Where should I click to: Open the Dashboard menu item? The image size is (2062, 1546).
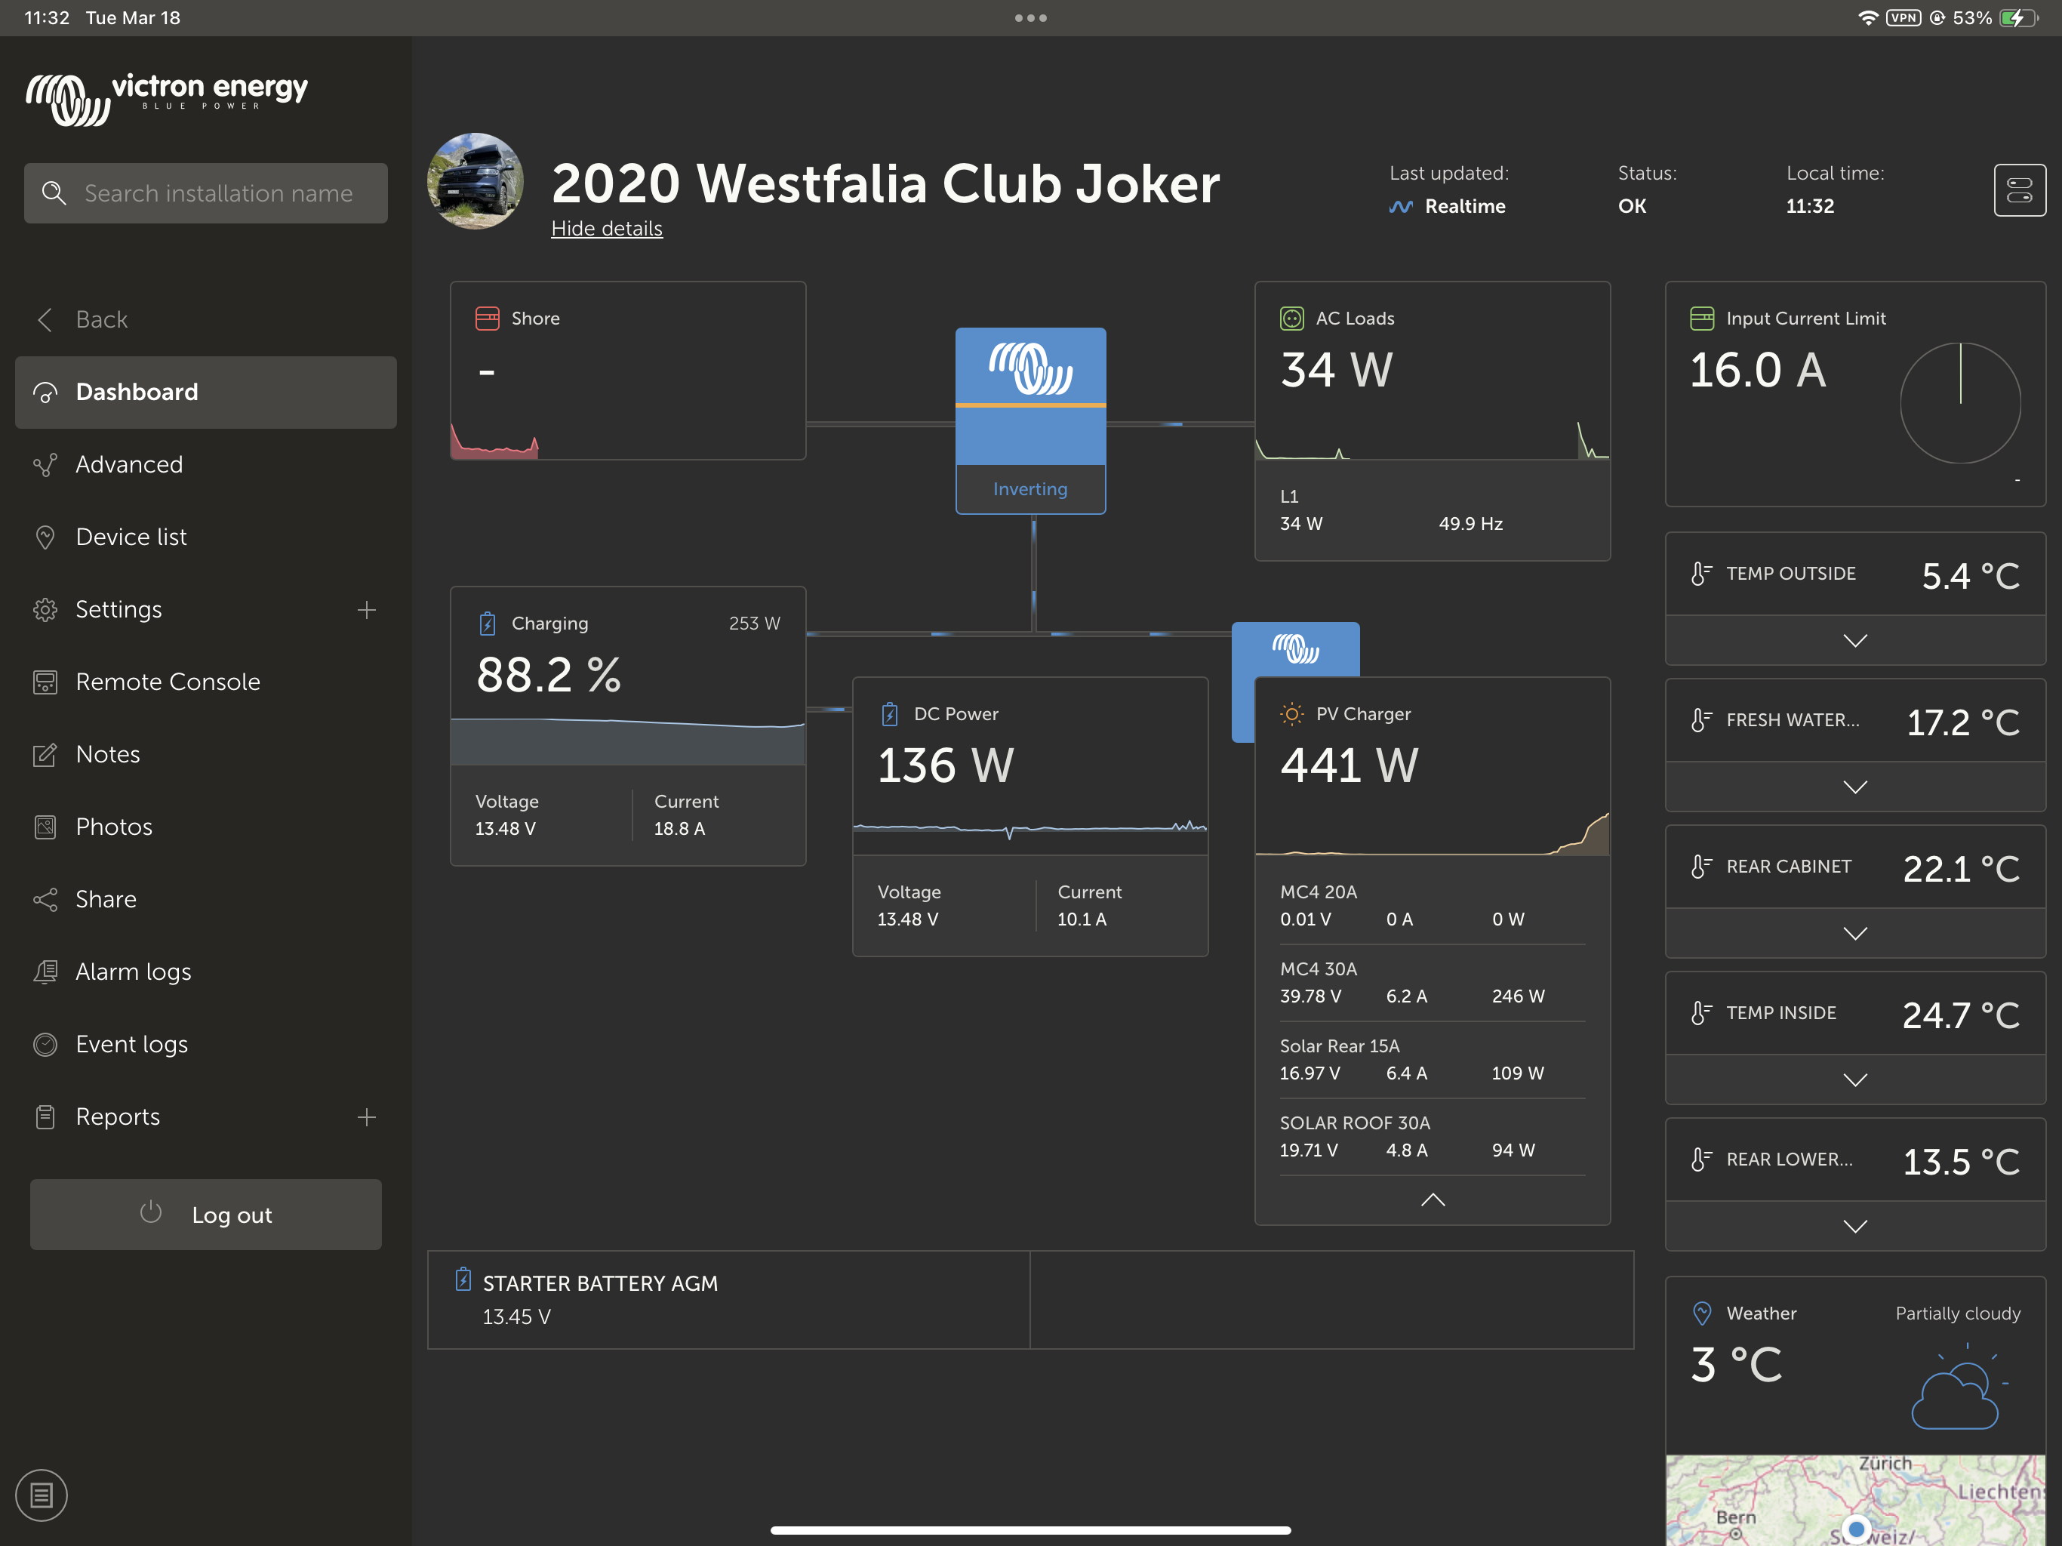click(x=206, y=393)
